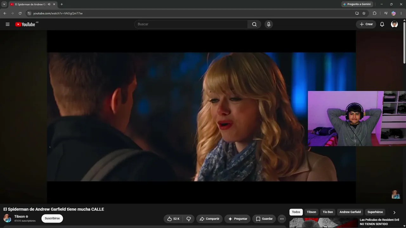Reload the current page
406x228 pixels.
tap(20, 13)
